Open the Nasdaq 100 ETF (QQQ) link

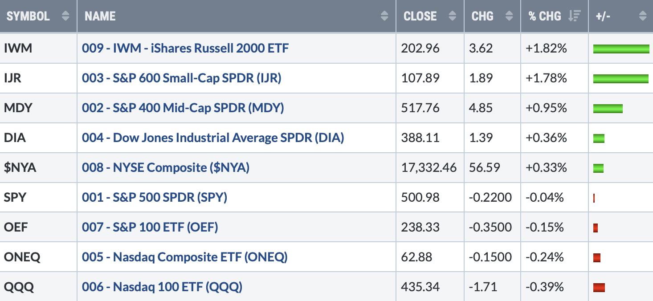[162, 287]
